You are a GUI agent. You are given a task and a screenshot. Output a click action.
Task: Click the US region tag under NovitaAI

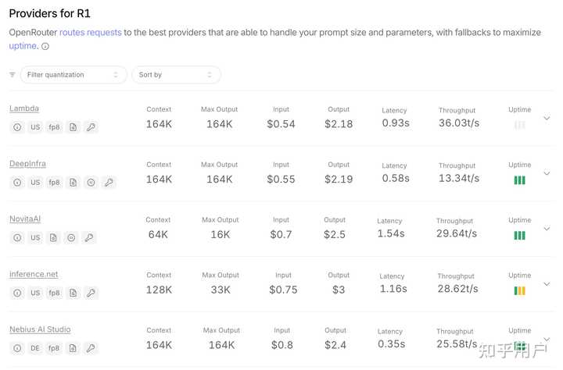(x=35, y=238)
